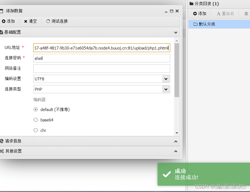Viewport: 250px width, 192px height.
Task: Click the scroll down arrow in config panel
Action: point(177,133)
